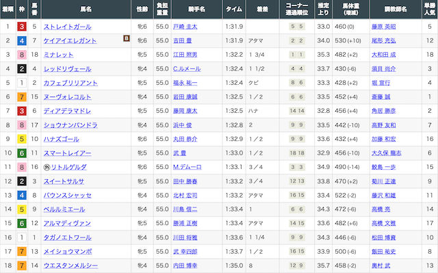This screenshot has width=438, height=273.
Task: Click corner positions 18 18
Action: tap(297, 153)
